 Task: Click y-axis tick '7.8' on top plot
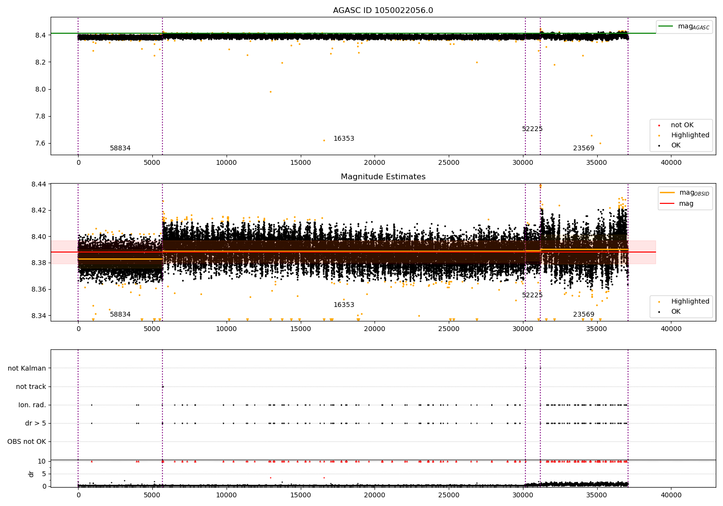tap(40, 117)
